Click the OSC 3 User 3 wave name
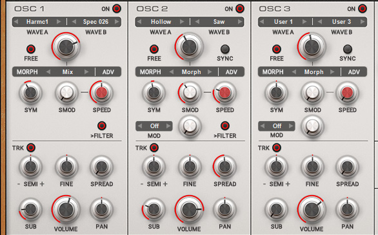 coord(341,22)
